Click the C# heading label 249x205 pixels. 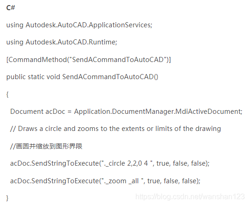pyautogui.click(x=11, y=7)
